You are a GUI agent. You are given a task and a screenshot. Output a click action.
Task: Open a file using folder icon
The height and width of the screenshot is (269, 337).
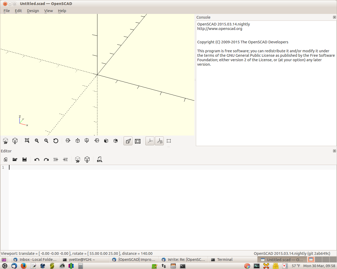pos(15,159)
